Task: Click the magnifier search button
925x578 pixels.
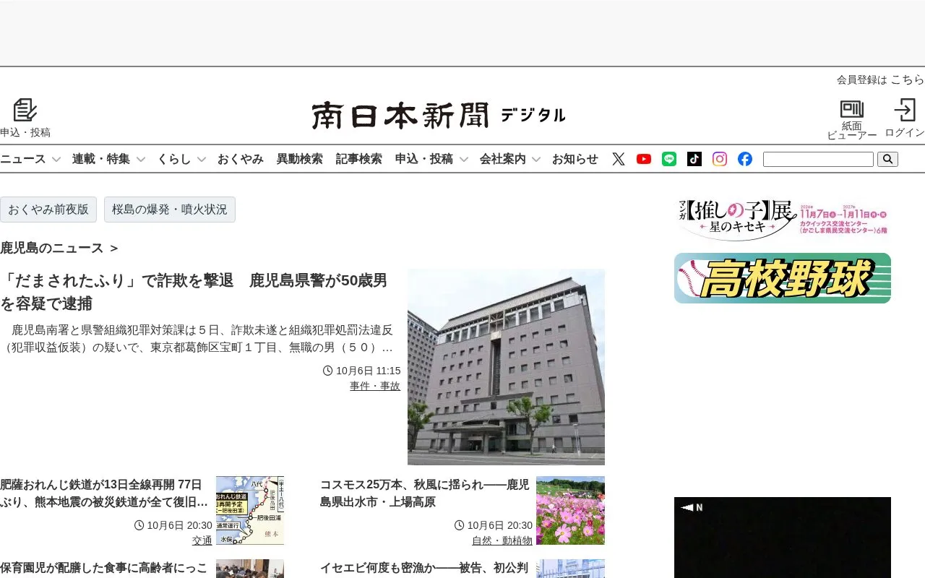Action: (887, 159)
